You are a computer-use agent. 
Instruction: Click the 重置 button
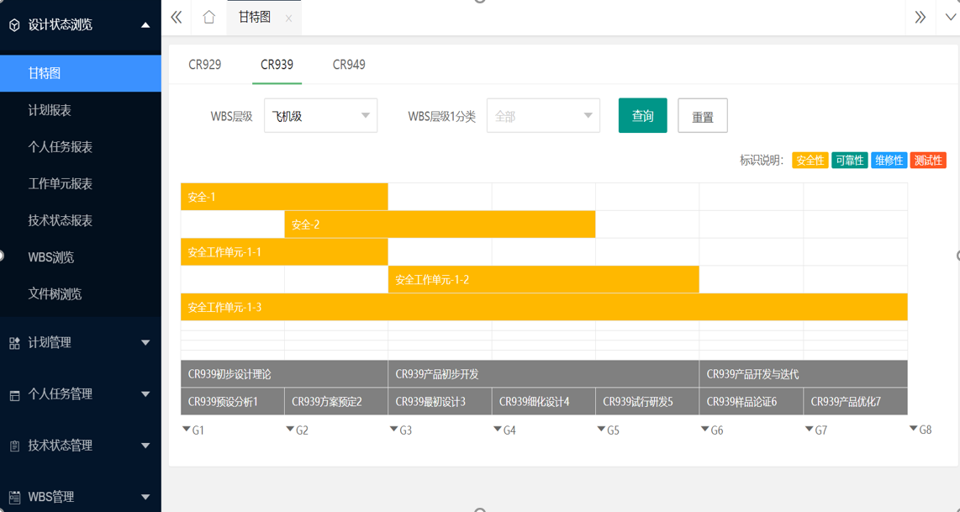tap(702, 117)
